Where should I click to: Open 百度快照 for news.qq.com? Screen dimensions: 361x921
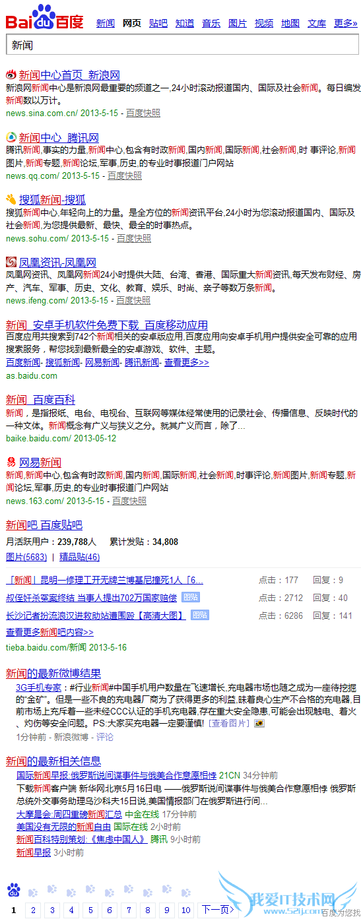[x=125, y=175]
